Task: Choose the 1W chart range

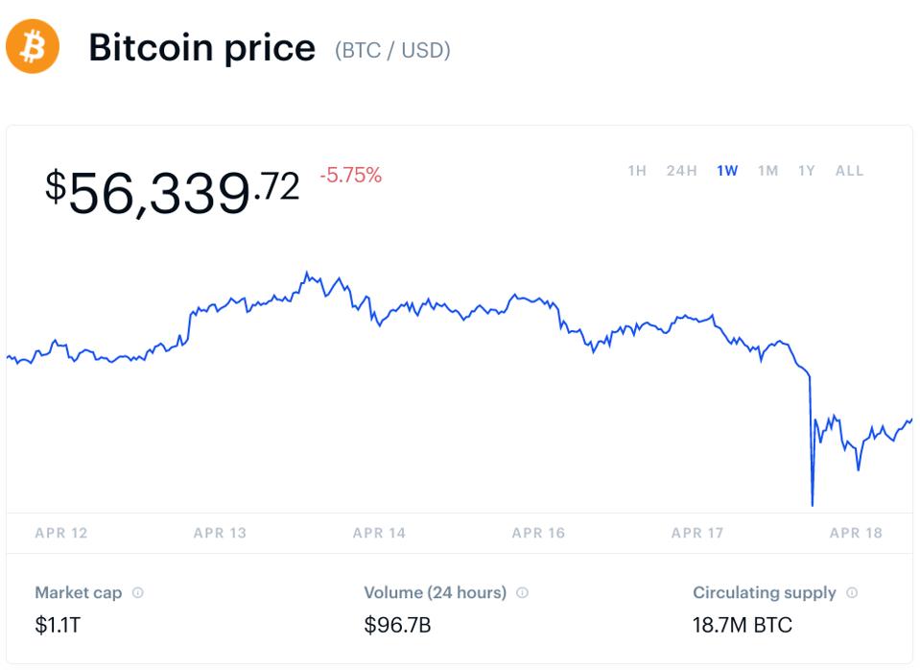Action: click(727, 171)
